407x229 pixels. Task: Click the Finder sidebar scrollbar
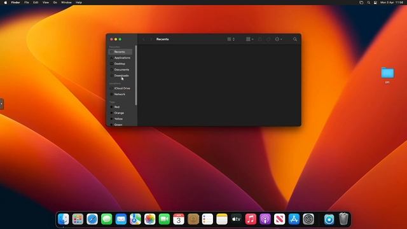pos(136,75)
